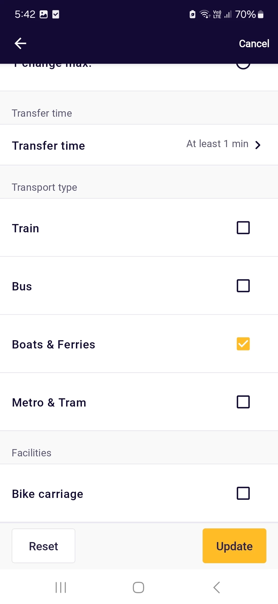Tap the Wi-Fi status icon
This screenshot has height=604, width=278.
[x=205, y=14]
